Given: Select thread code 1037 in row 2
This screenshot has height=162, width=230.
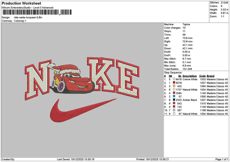Looking at the screenshot, I should [203, 83].
